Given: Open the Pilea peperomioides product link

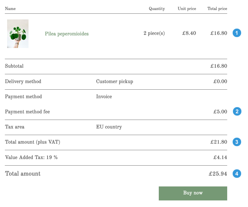Looking at the screenshot, I should tap(67, 34).
